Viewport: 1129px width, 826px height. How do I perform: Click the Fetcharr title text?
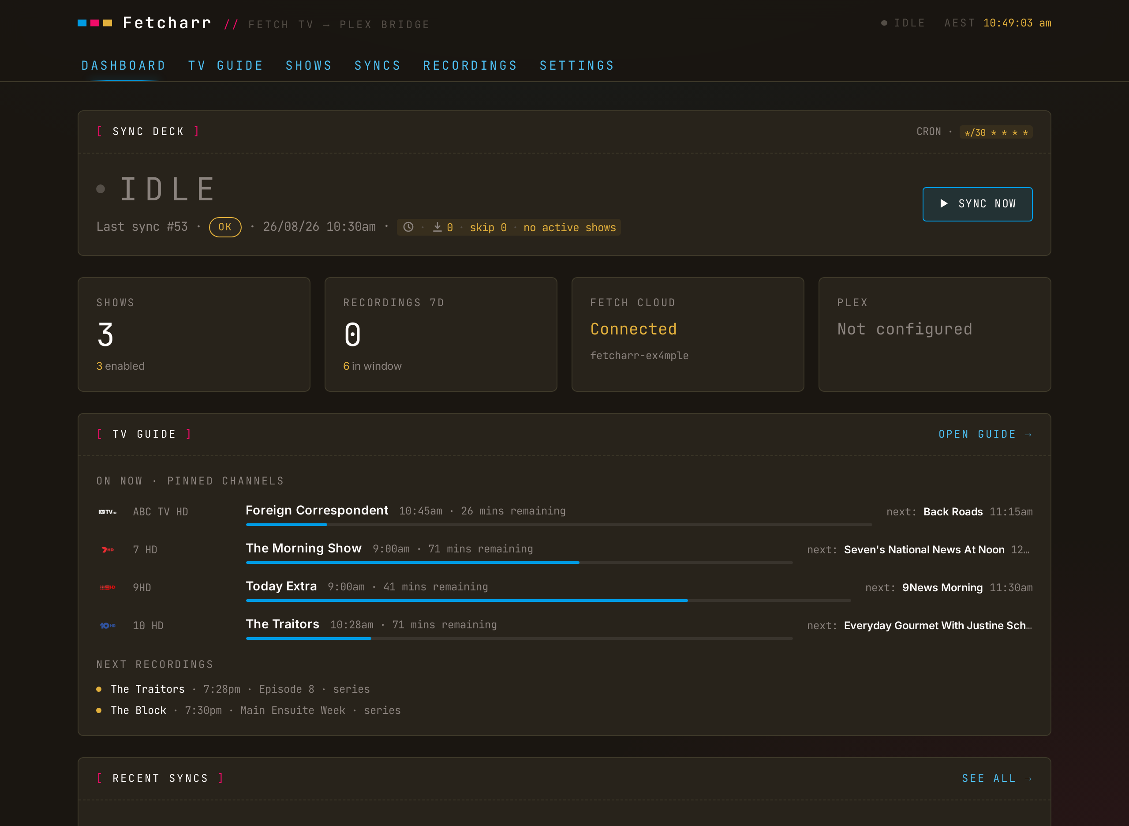point(167,23)
